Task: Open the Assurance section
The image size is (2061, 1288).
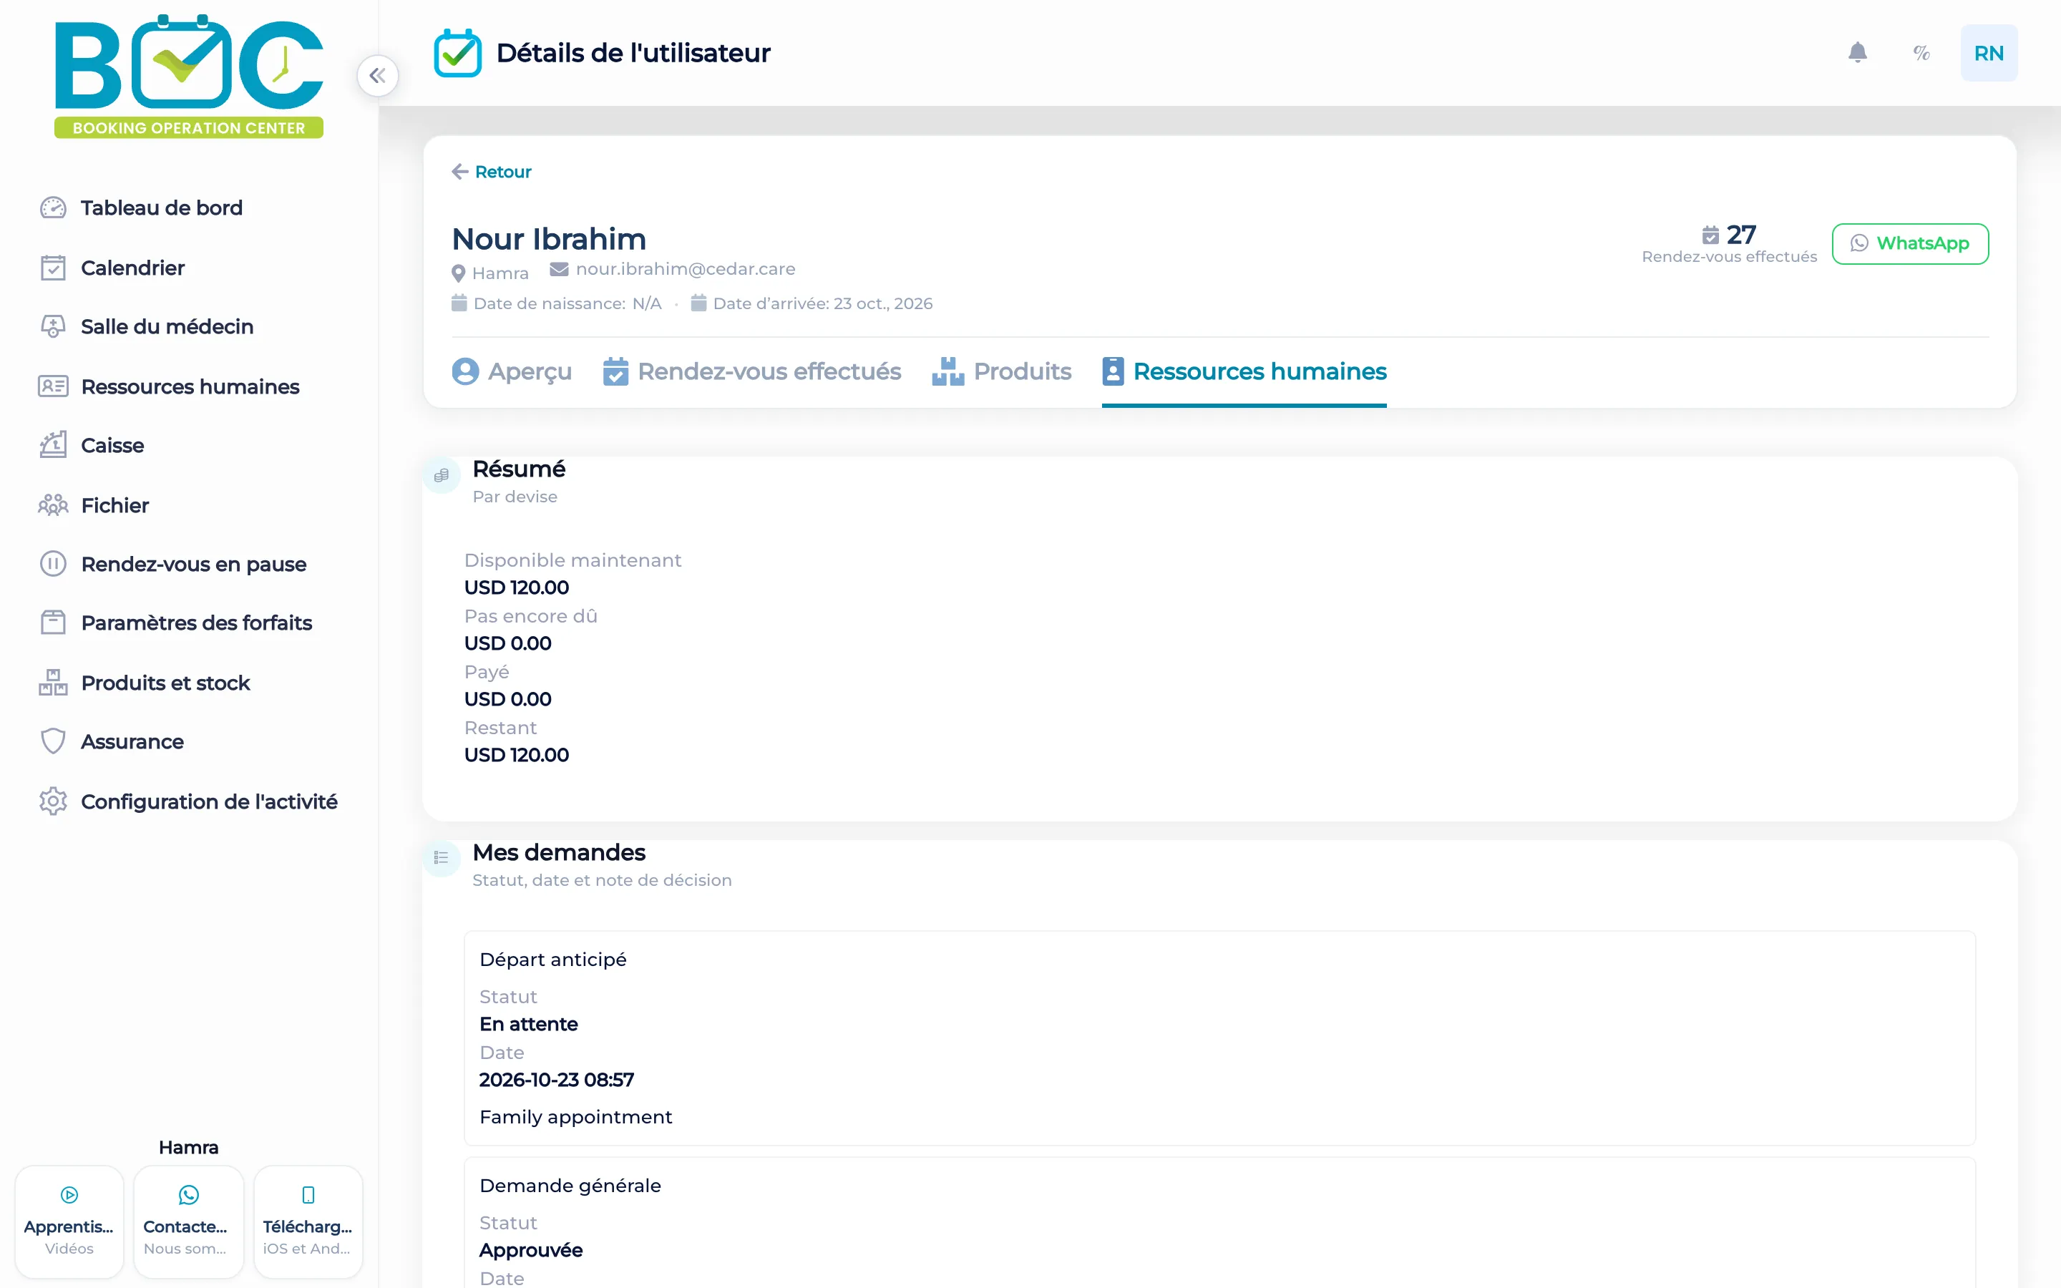Action: pos(111,741)
